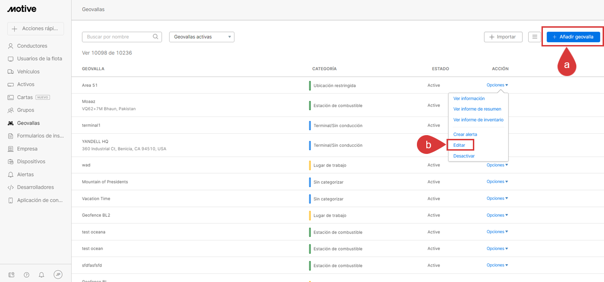Open Acciones rápidas button

[36, 29]
